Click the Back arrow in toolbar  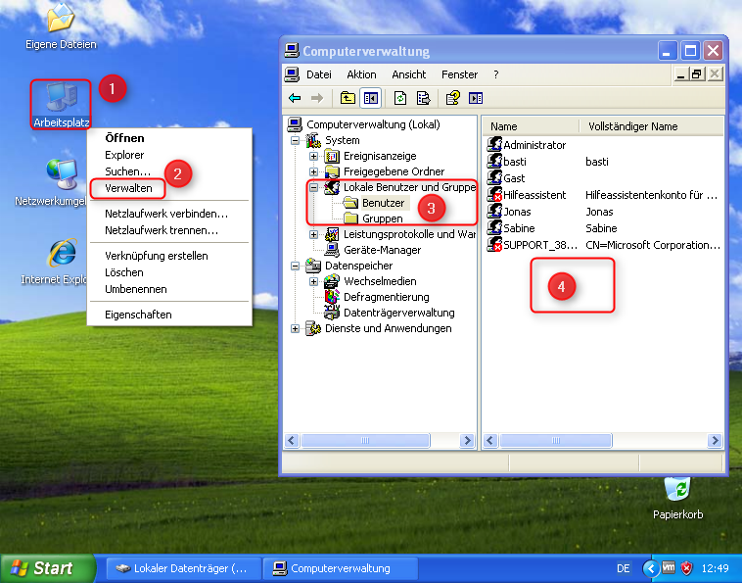[295, 98]
